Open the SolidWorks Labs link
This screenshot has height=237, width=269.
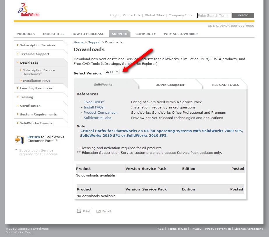point(97,118)
